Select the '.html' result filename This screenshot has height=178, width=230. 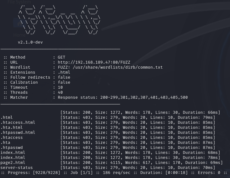(x=7, y=118)
